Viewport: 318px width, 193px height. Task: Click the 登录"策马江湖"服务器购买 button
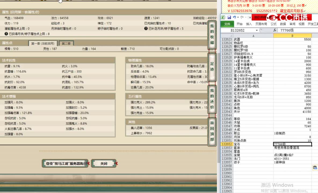(65, 164)
